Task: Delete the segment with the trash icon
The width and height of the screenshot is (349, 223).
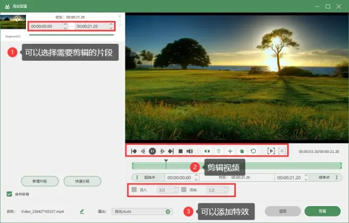Action: (218, 151)
